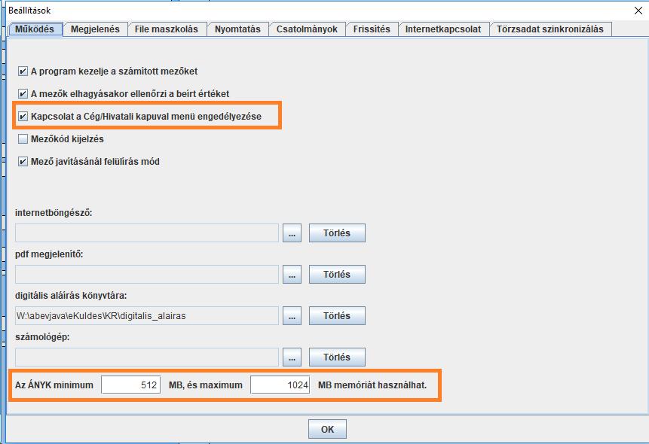Switch to the Frissítés tab

pos(372,29)
